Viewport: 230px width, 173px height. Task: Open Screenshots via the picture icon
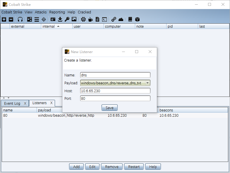74,19
